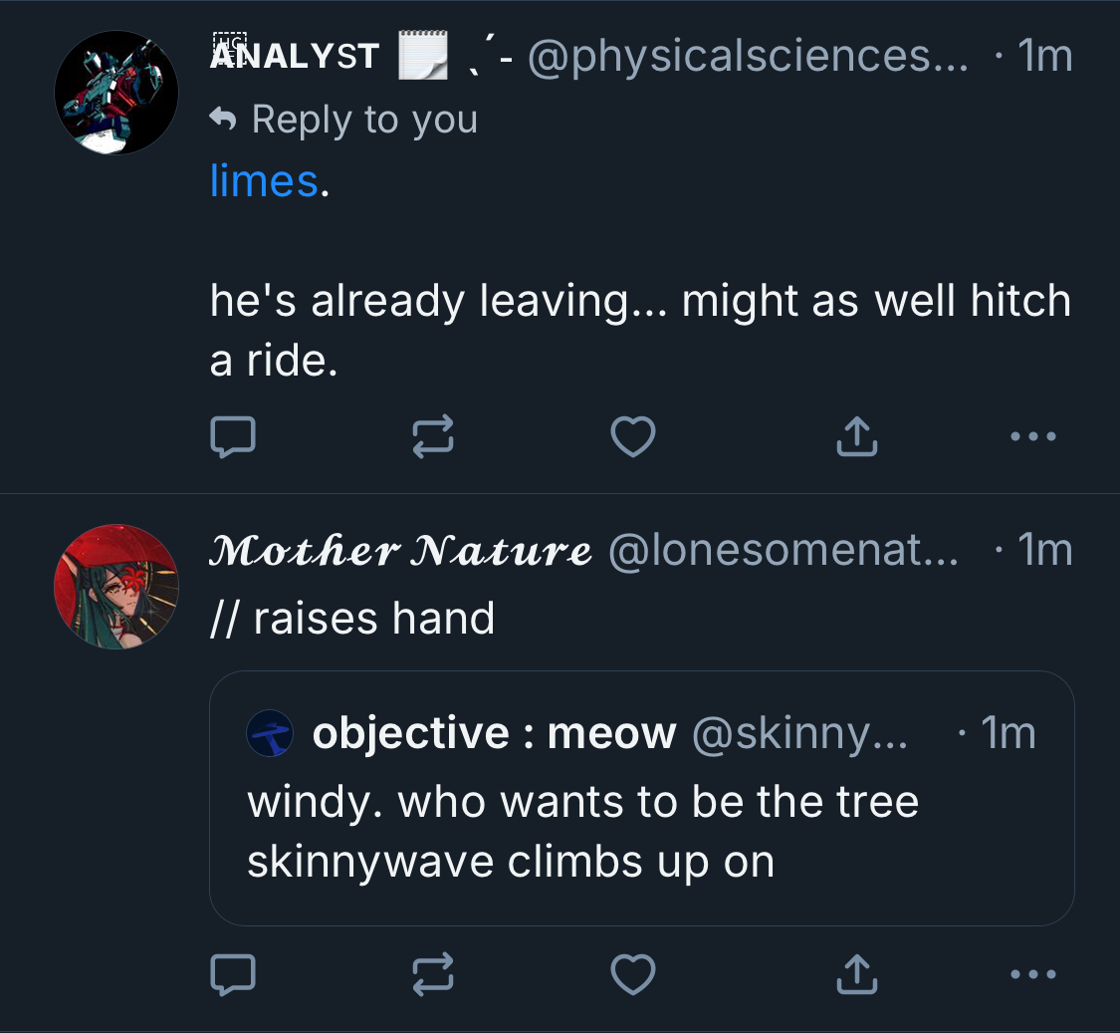The image size is (1120, 1033).
Task: Share Mother Nature's tweet
Action: click(x=857, y=975)
